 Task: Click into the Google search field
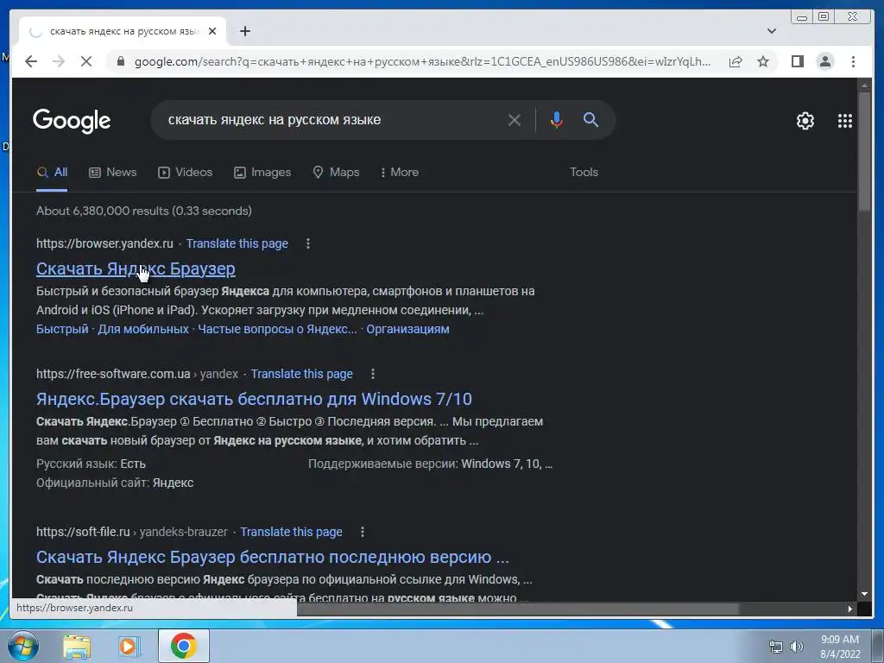click(332, 119)
